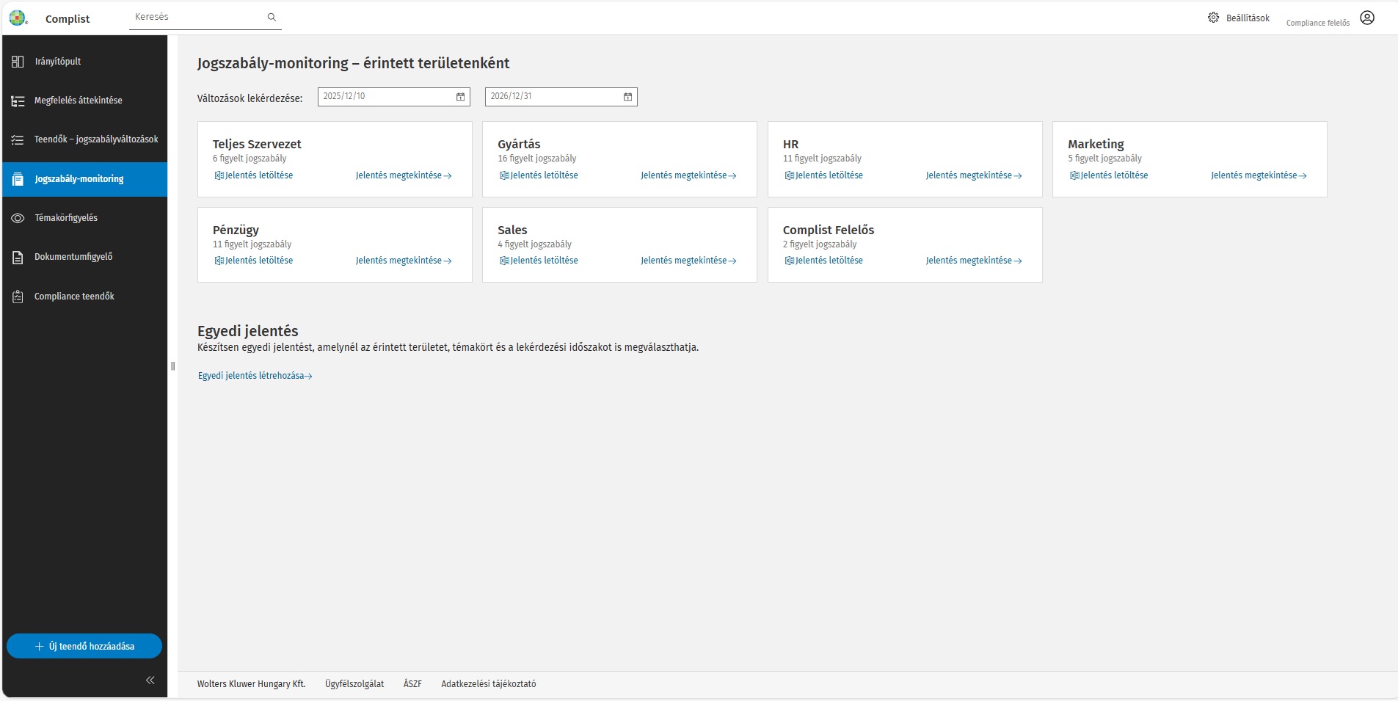Viewport: 1398px width, 701px height.
Task: Collapse the sidebar with double chevron
Action: coord(150,680)
